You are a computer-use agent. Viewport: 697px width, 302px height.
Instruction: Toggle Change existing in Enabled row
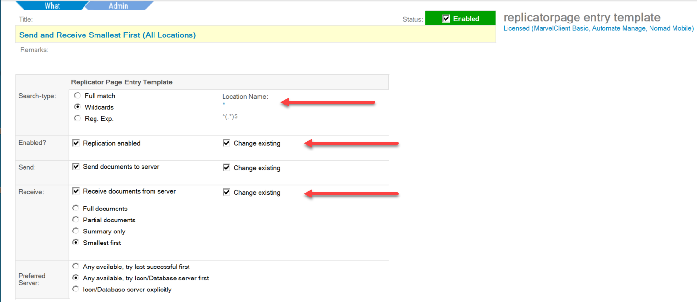[226, 143]
